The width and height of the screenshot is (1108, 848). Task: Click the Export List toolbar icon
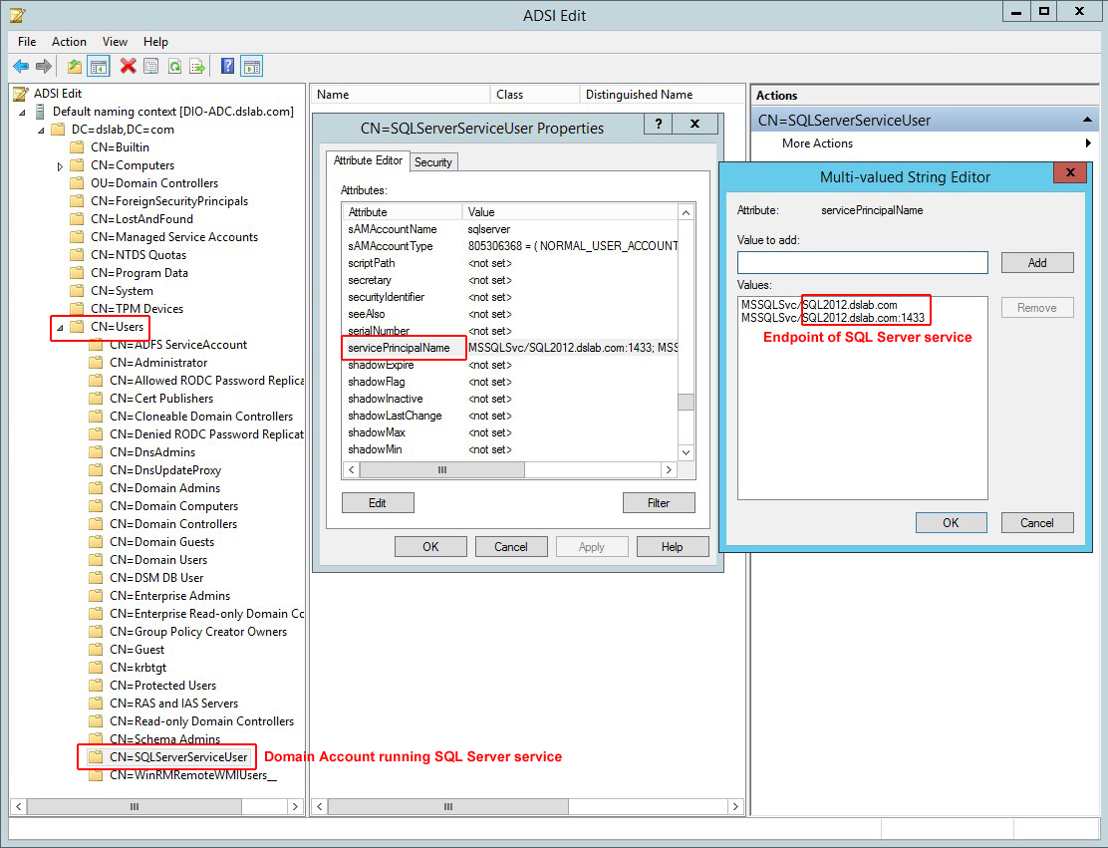[197, 67]
